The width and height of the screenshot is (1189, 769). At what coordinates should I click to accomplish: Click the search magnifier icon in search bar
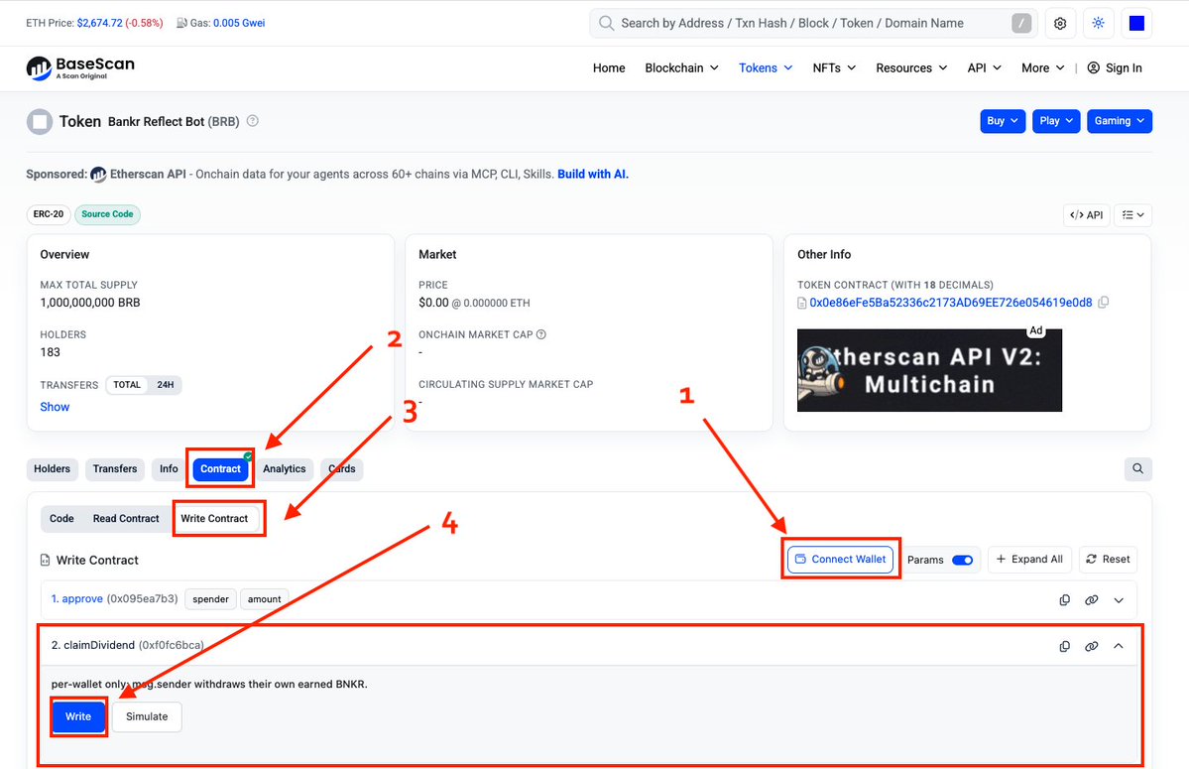click(606, 24)
